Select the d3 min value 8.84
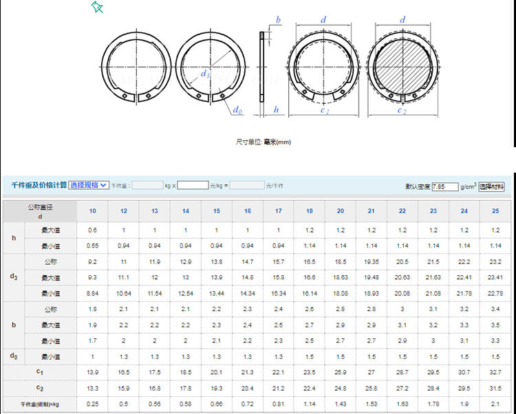Screen dimensions: 516x414 (x=93, y=294)
